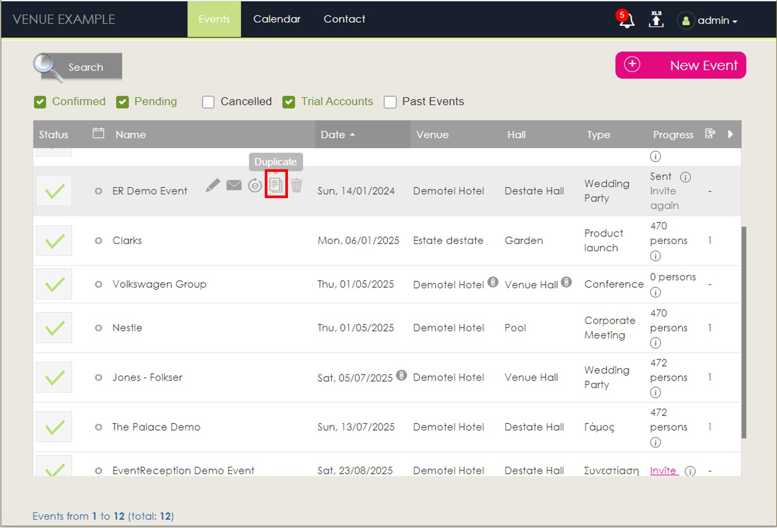Screen dimensions: 777x528
Task: Send email for ER Demo Event
Action: point(234,185)
